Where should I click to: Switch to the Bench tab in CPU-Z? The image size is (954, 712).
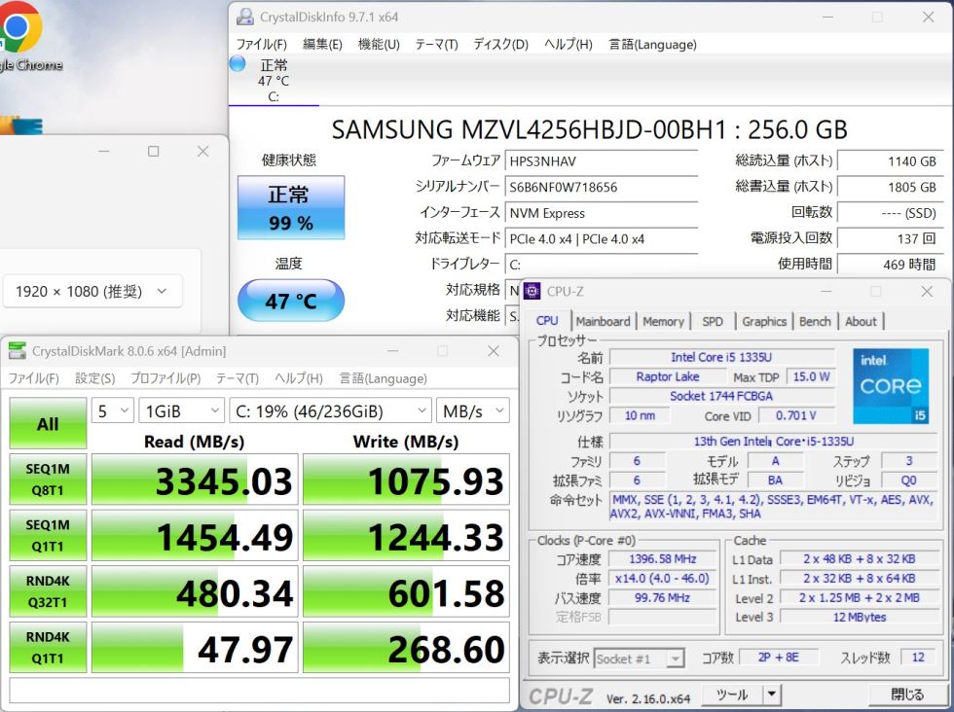point(815,322)
